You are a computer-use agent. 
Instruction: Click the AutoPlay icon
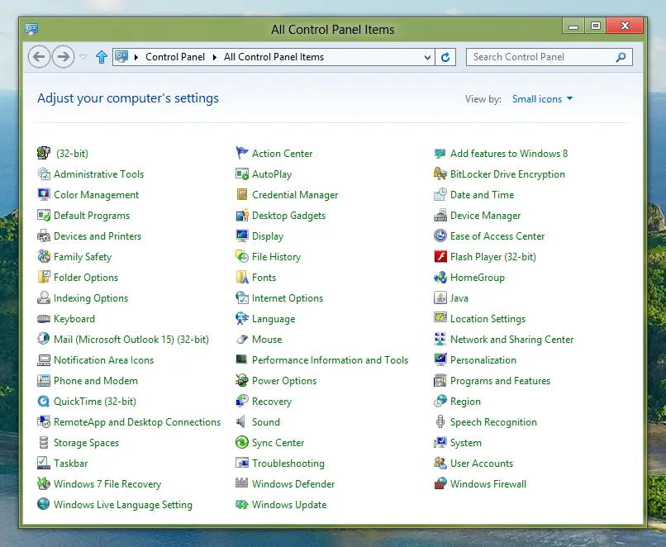[241, 174]
